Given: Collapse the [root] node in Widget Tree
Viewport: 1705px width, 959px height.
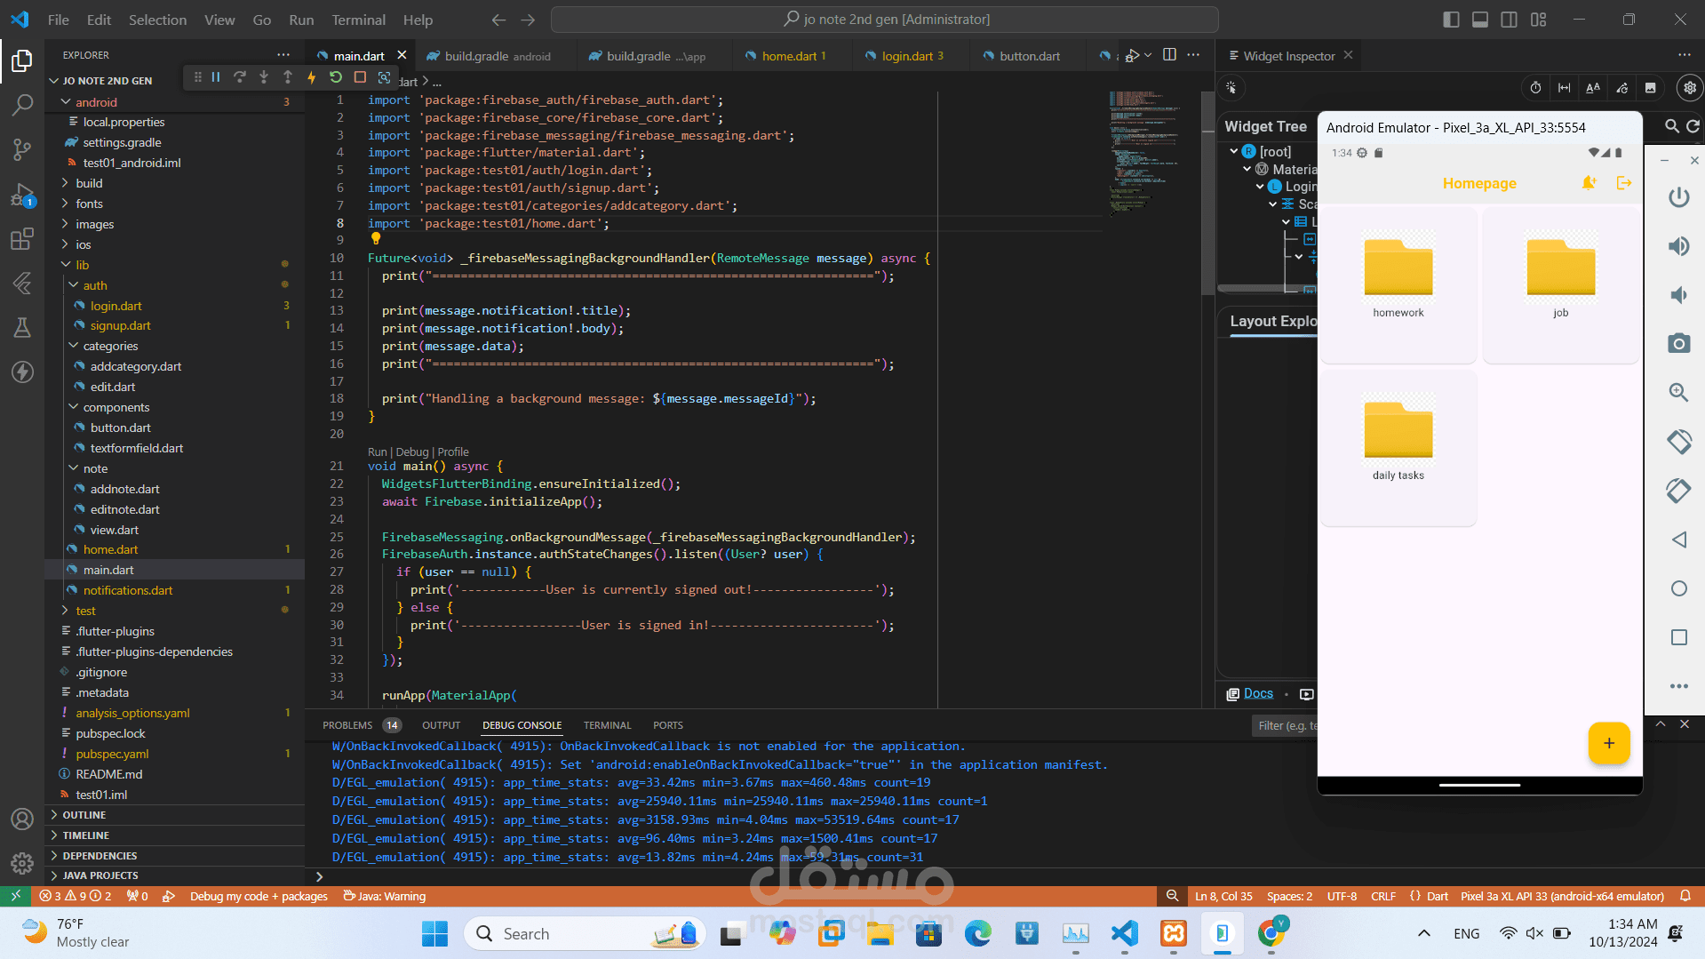Looking at the screenshot, I should (1234, 152).
